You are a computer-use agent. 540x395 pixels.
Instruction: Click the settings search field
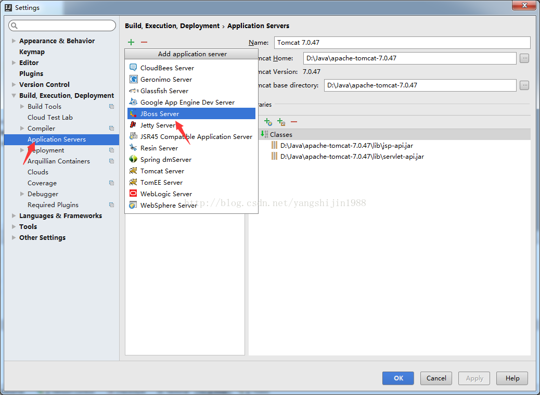[x=62, y=26]
